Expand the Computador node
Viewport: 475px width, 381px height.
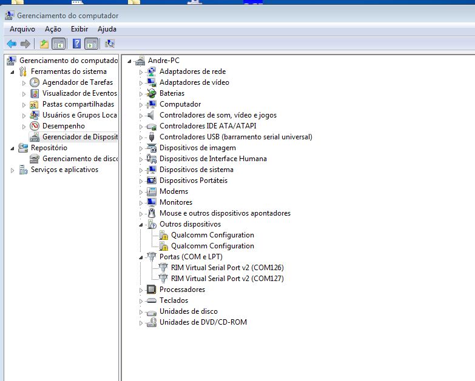click(141, 105)
